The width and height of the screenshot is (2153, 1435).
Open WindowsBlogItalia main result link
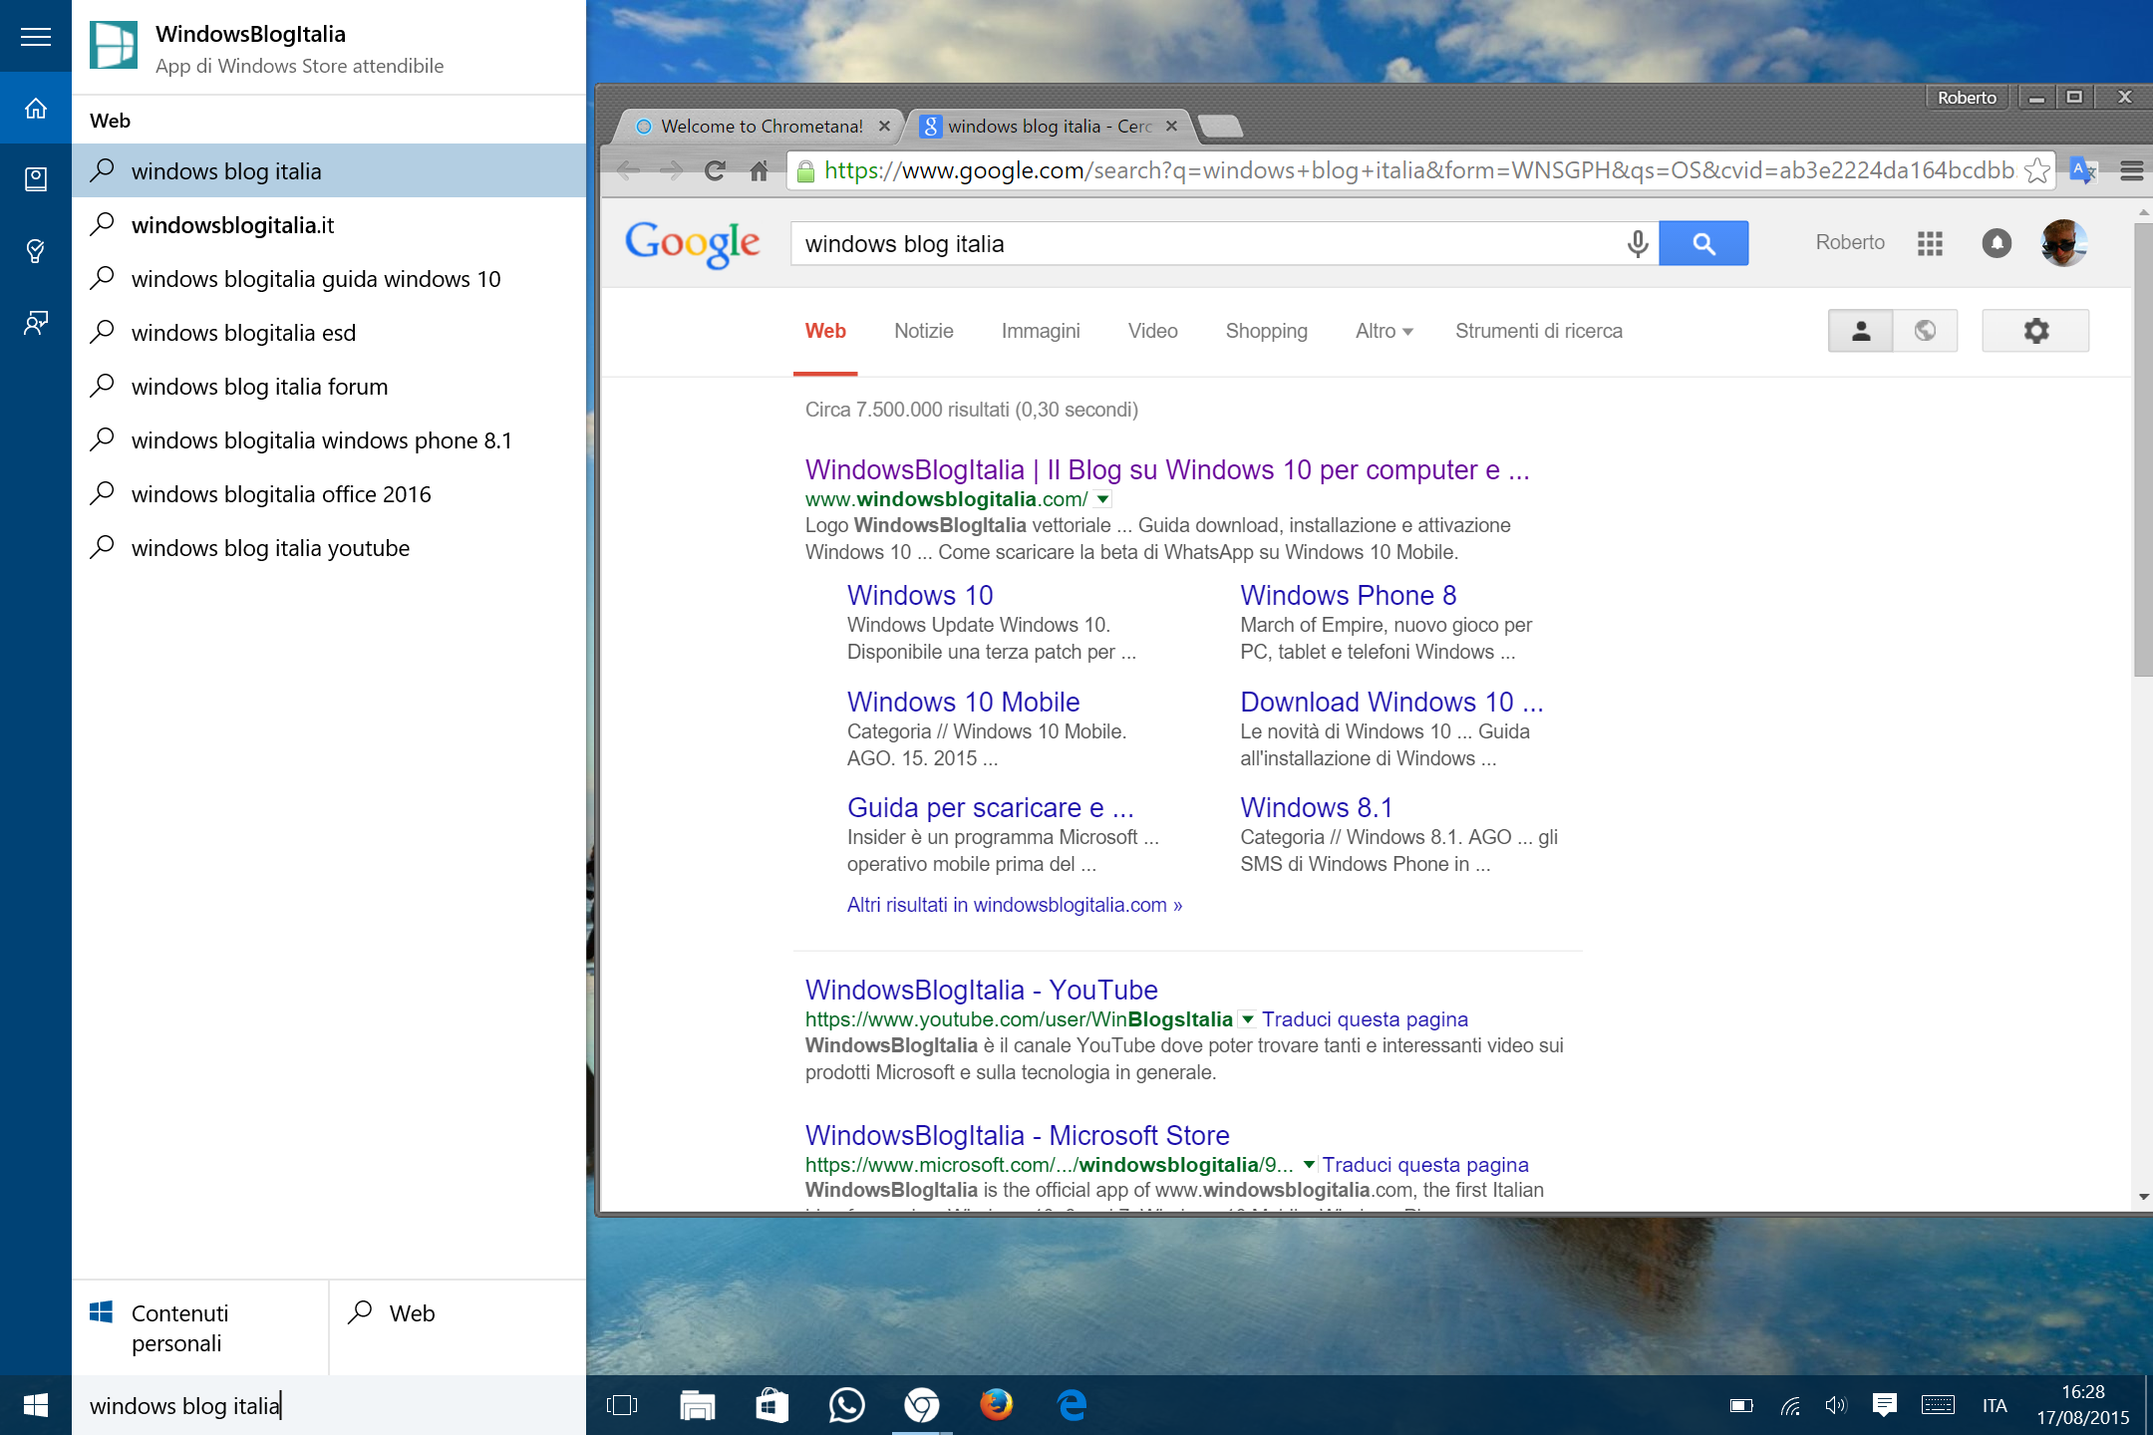point(1166,469)
